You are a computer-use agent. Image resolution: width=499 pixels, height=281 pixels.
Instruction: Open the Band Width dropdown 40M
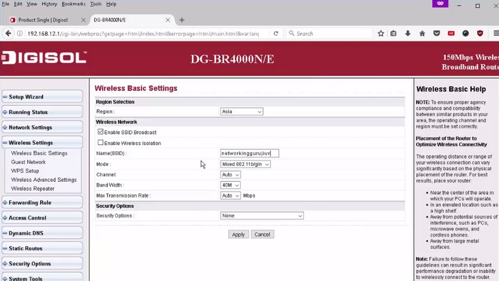coord(230,185)
